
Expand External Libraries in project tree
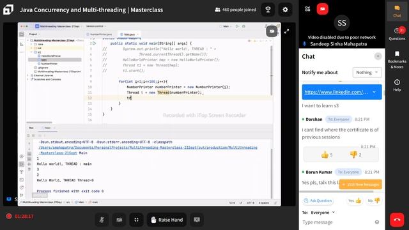28,75
